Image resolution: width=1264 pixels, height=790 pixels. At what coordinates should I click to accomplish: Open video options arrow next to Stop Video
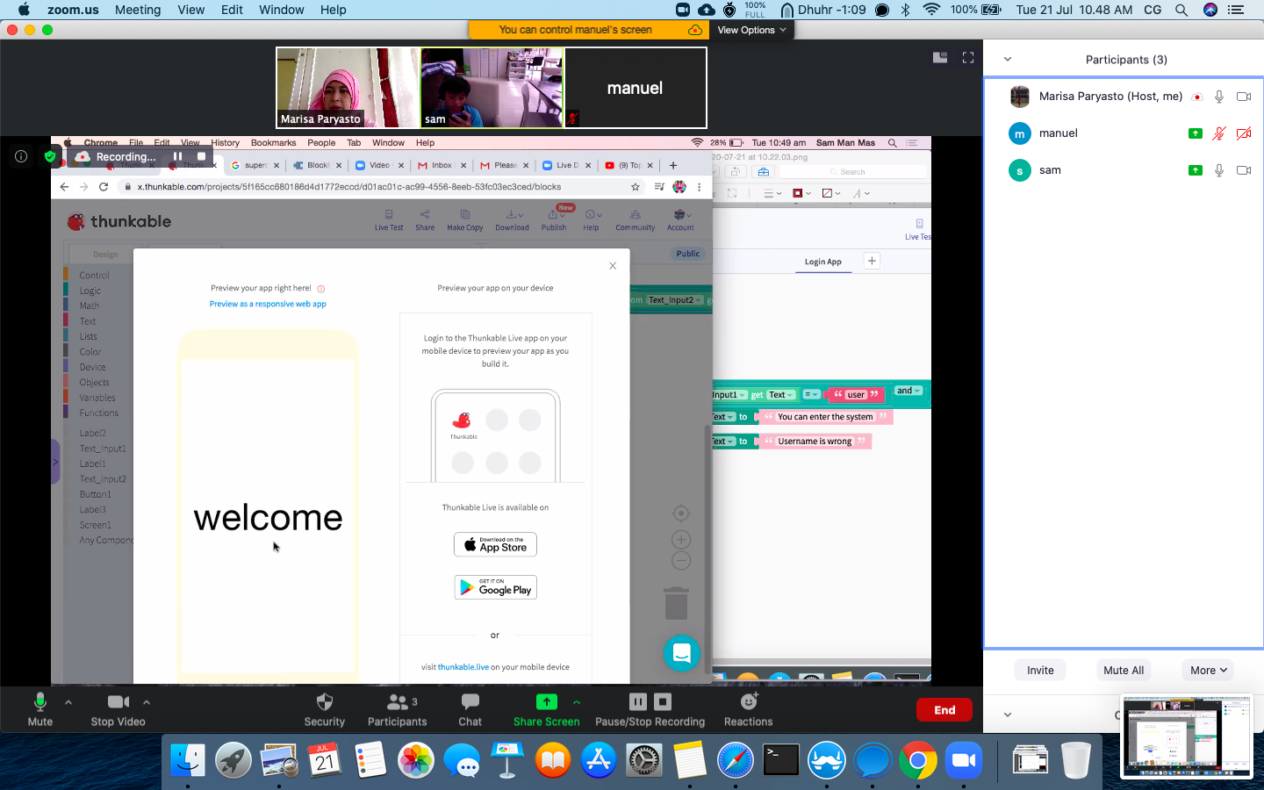(147, 702)
